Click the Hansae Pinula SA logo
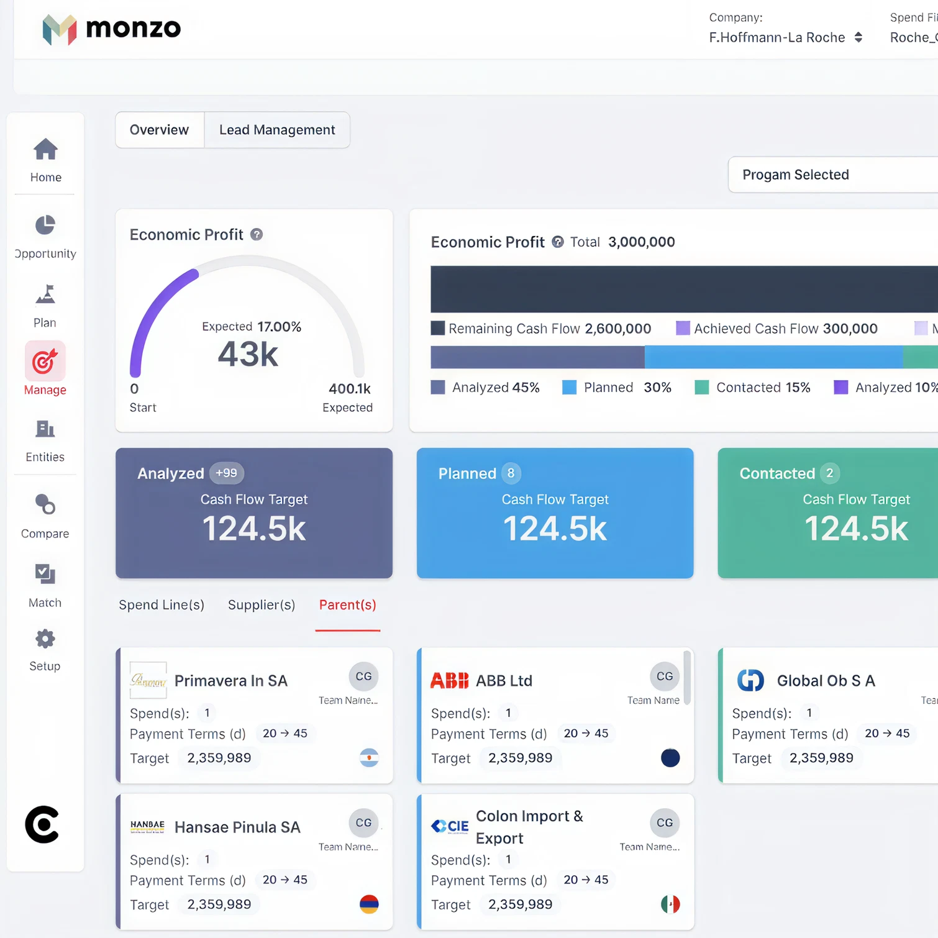This screenshot has width=938, height=938. 147,827
